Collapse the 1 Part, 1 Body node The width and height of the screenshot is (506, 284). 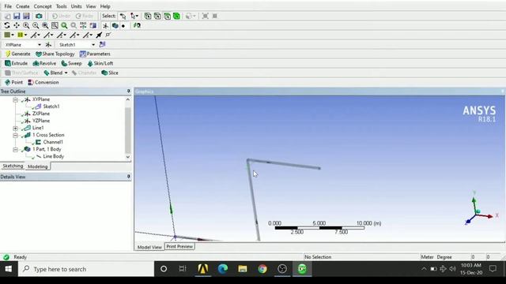[15, 149]
